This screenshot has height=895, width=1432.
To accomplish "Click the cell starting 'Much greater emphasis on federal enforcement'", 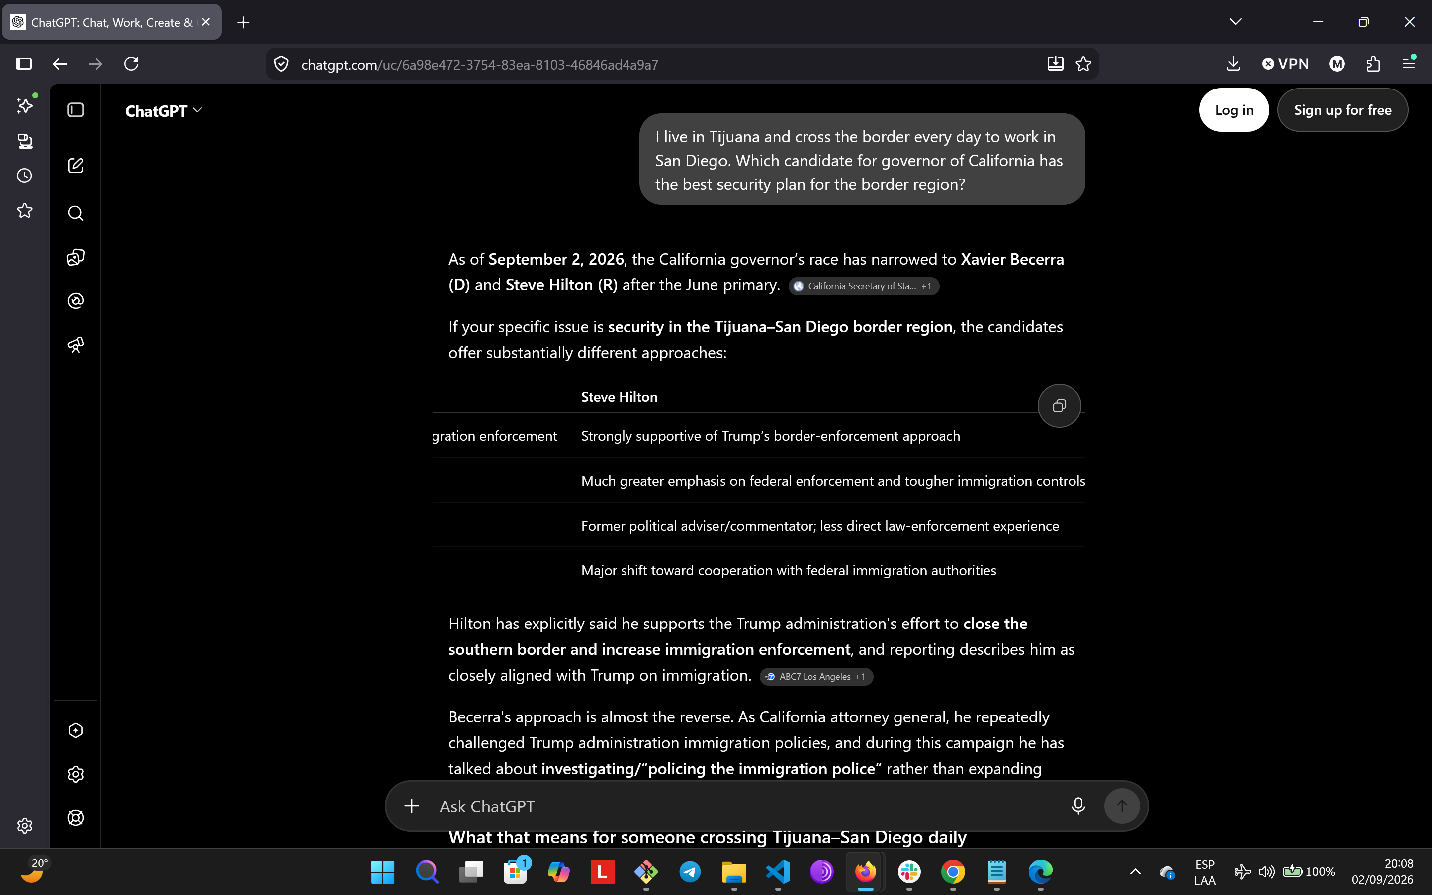I will click(833, 481).
